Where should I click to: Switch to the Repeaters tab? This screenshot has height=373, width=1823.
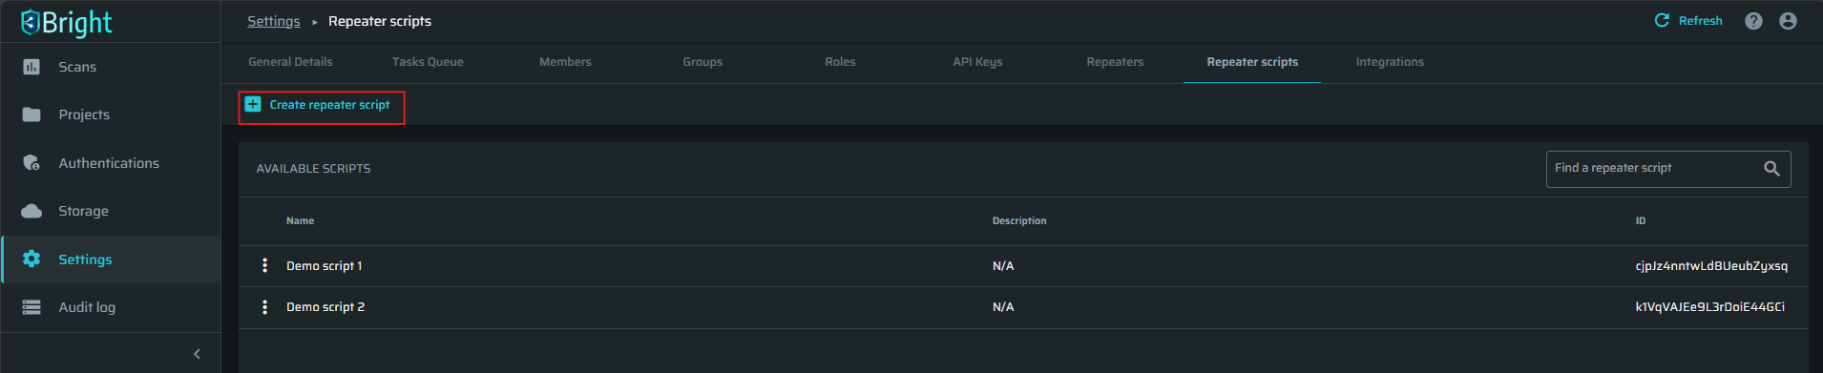[1115, 62]
